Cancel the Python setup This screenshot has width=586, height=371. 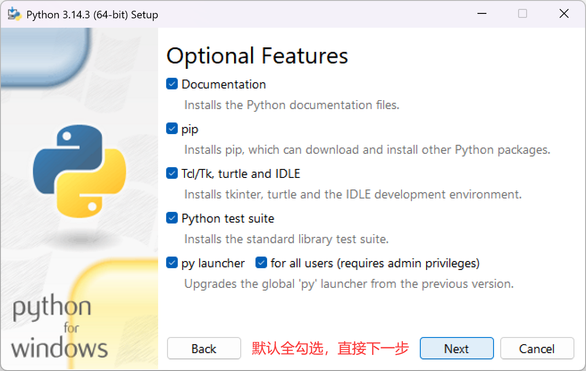pyautogui.click(x=537, y=349)
